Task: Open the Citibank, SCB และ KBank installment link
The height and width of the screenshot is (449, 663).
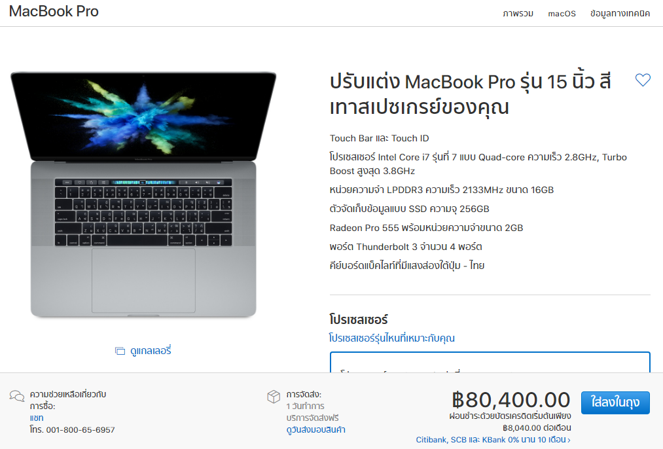Action: point(493,440)
